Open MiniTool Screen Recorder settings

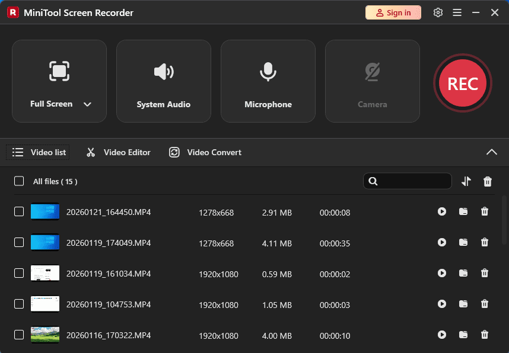pyautogui.click(x=438, y=12)
